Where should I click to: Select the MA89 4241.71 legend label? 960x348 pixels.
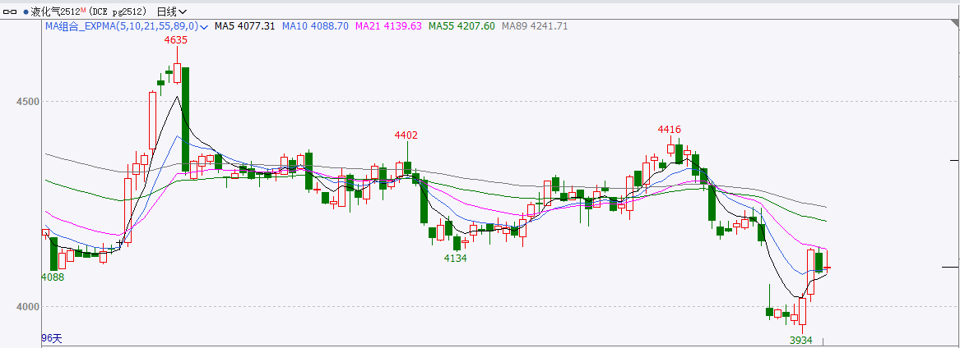pos(535,26)
